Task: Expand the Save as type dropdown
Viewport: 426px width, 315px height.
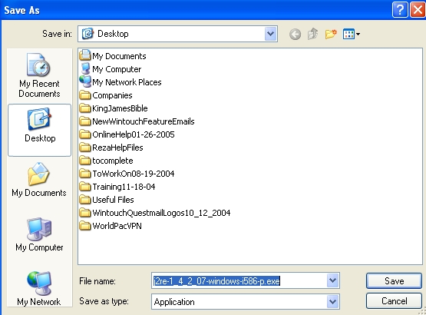Action: [333, 301]
